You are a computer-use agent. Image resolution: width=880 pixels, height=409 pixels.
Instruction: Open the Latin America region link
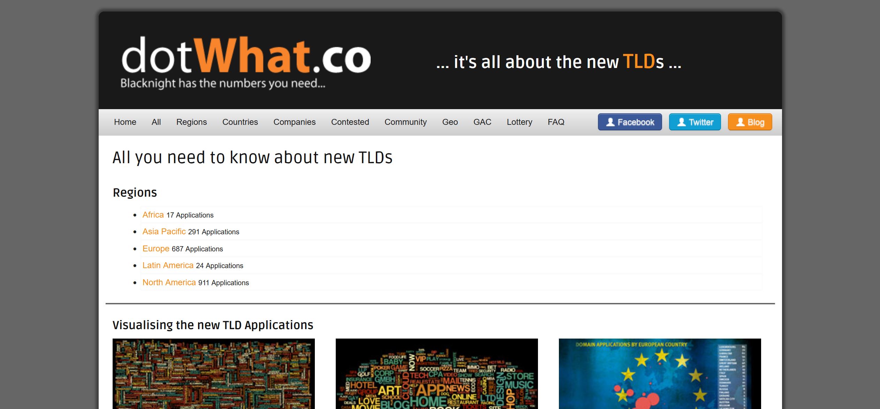[168, 265]
